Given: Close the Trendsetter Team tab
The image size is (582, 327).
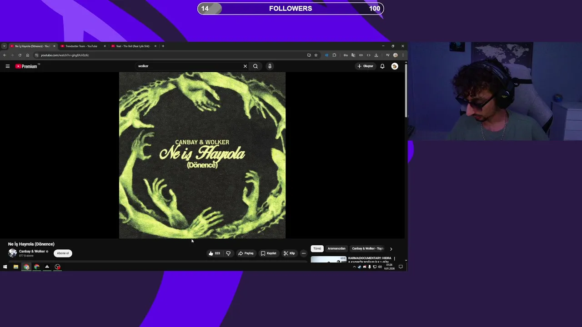Looking at the screenshot, I should pyautogui.click(x=105, y=46).
